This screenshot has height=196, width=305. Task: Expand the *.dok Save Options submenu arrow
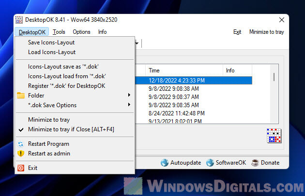pos(129,105)
